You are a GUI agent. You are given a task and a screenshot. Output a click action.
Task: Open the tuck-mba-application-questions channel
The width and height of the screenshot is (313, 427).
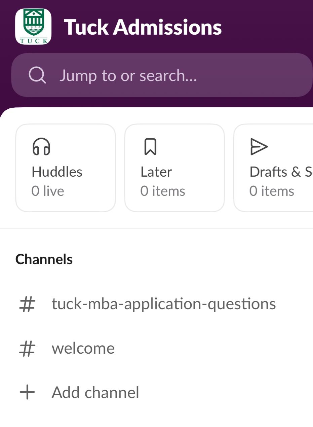click(x=163, y=304)
